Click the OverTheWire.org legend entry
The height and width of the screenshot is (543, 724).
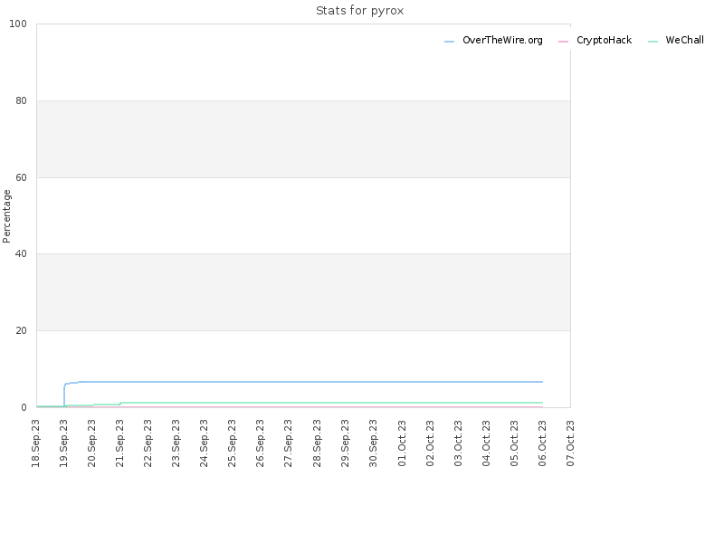tap(493, 41)
